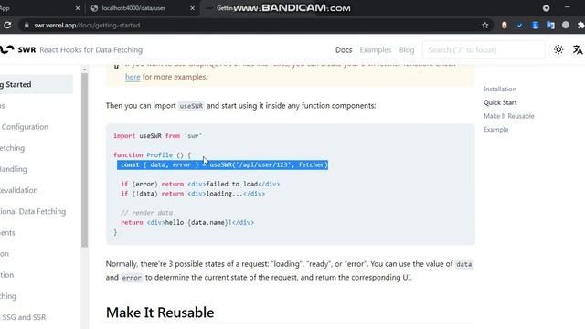Jump to Installation in the page outline

pos(500,90)
